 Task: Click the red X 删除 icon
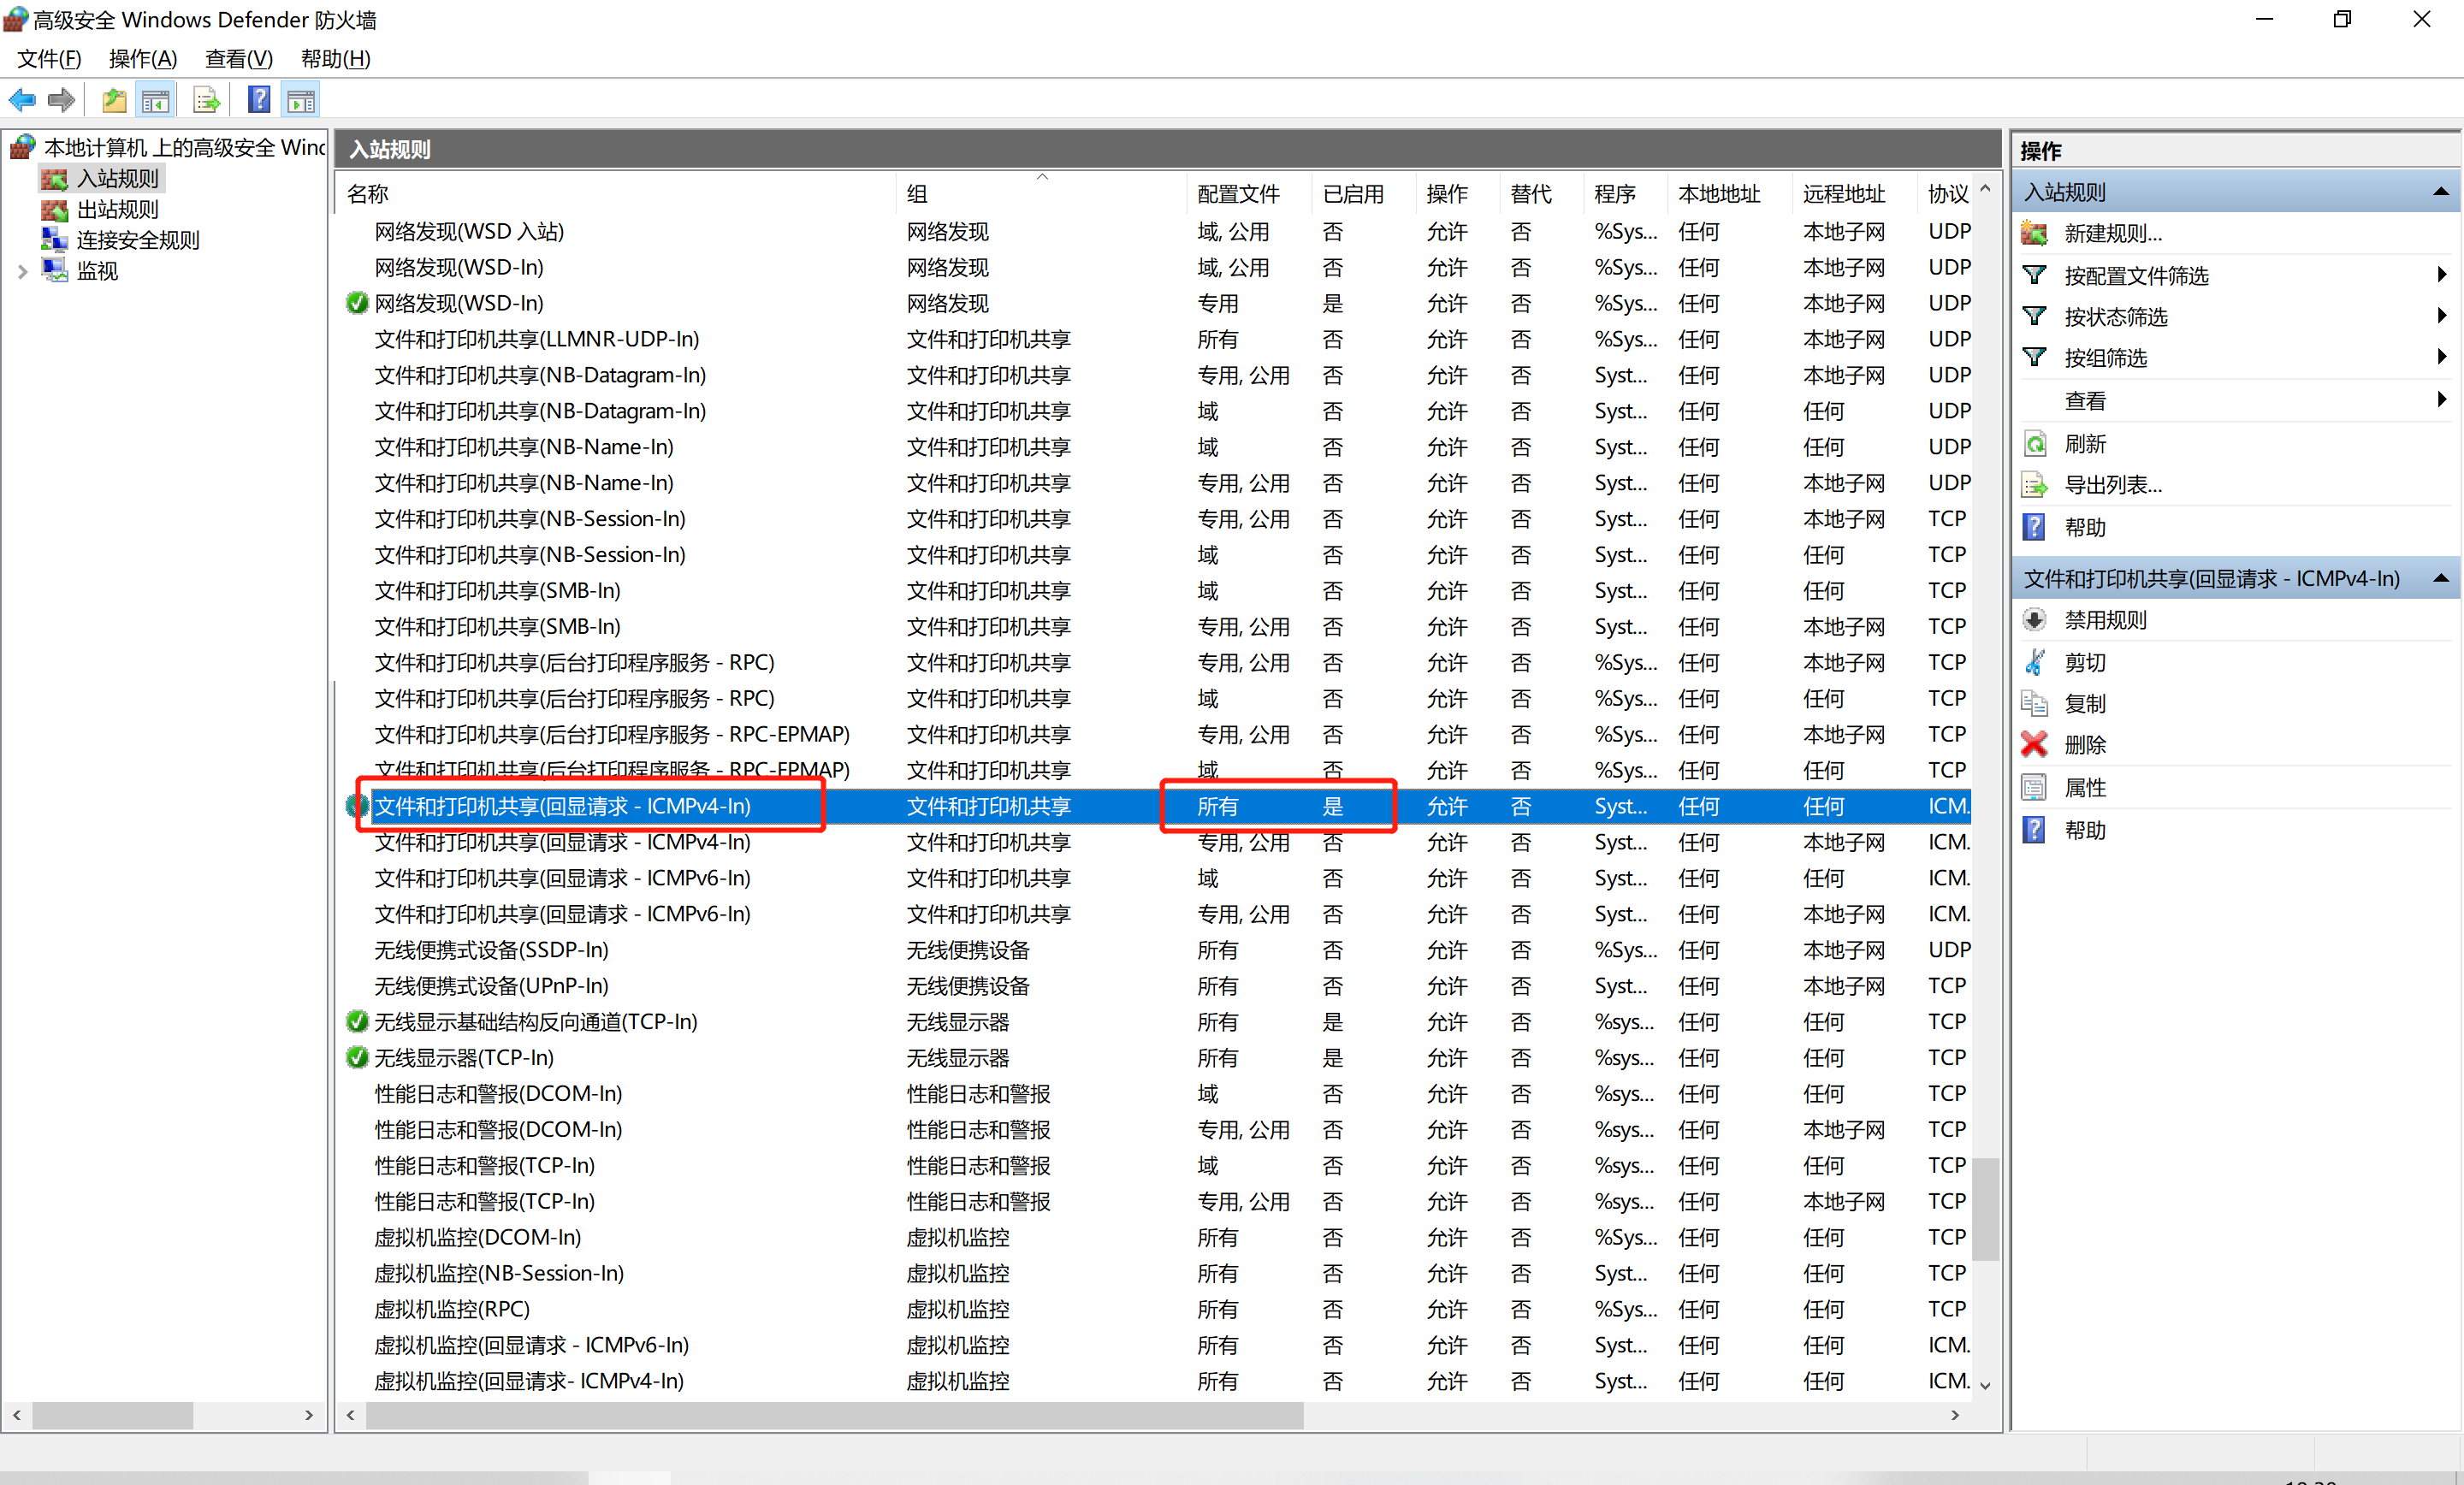pyautogui.click(x=2034, y=744)
